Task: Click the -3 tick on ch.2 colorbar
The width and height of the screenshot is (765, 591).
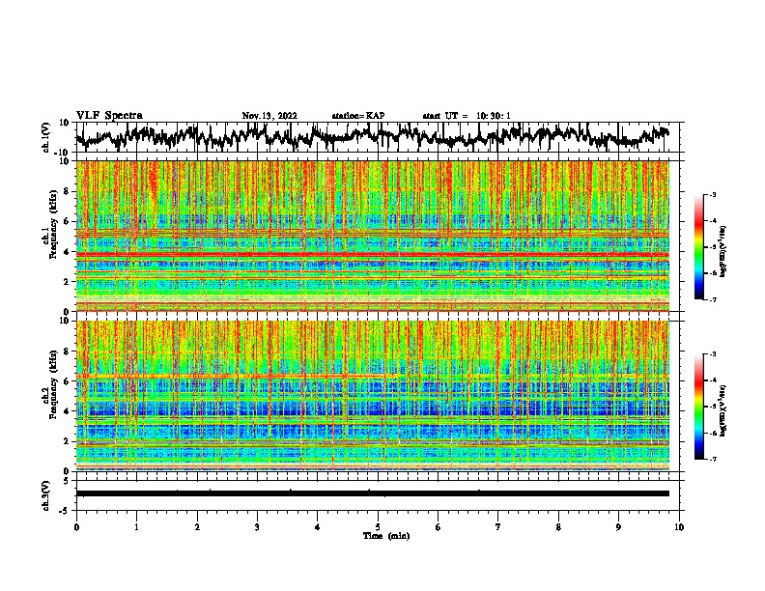Action: click(x=713, y=354)
